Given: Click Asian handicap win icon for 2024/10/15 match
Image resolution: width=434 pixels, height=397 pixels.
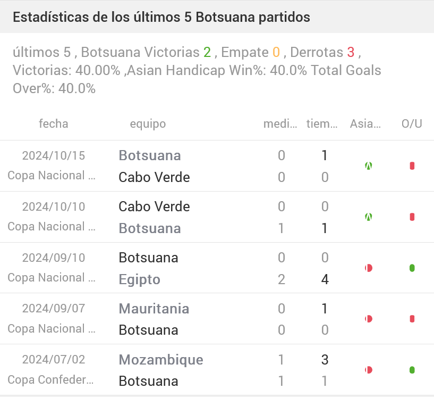Looking at the screenshot, I should pyautogui.click(x=368, y=166).
